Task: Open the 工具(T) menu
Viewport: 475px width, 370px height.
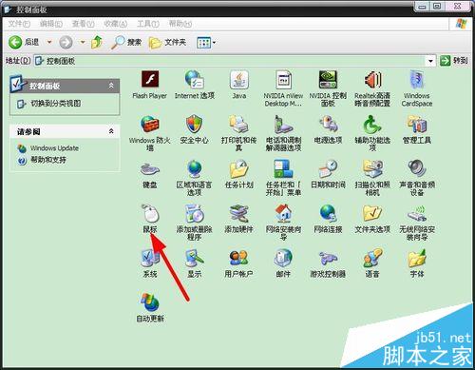Action: tap(148, 24)
